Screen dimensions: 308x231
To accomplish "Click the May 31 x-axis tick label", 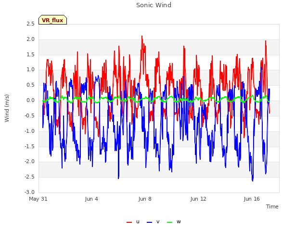I will click(38, 199).
